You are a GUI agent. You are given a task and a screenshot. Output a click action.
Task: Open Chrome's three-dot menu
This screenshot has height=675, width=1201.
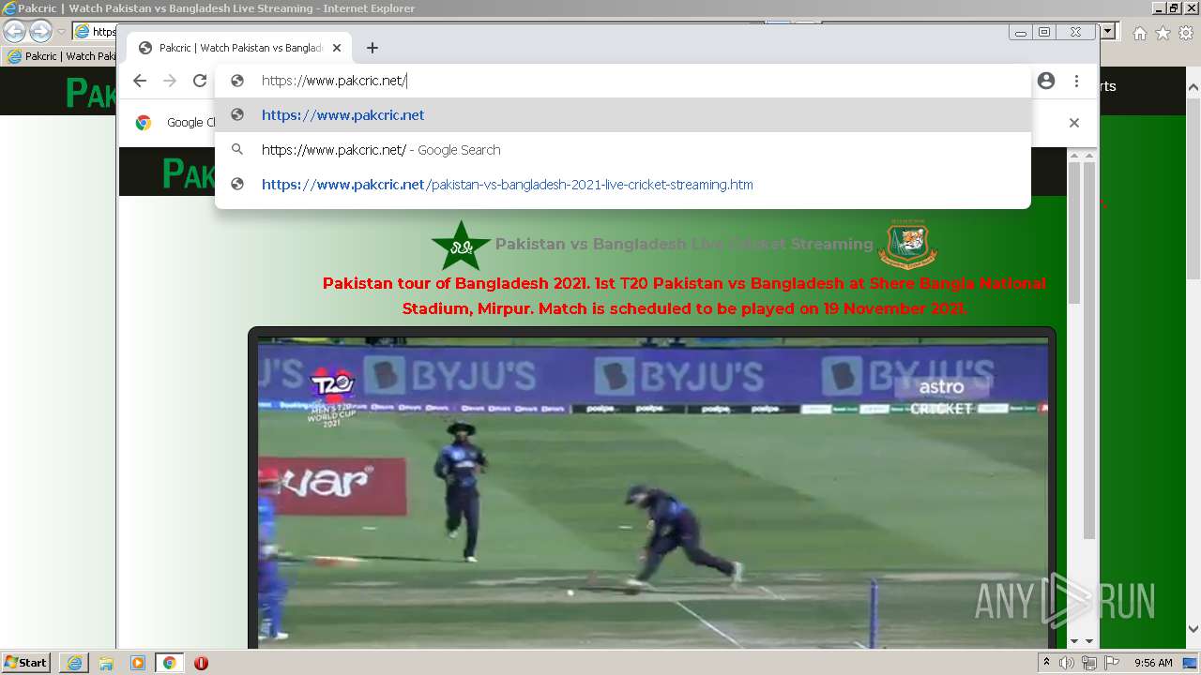(1076, 81)
